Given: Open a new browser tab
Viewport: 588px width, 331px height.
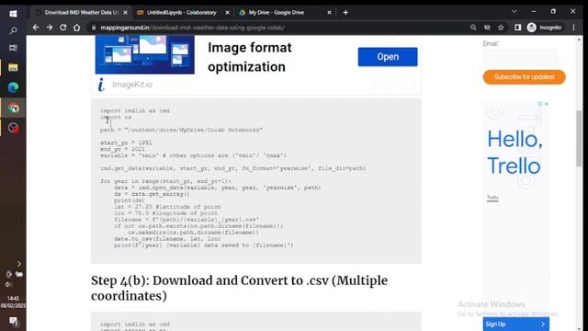Looking at the screenshot, I should (345, 12).
